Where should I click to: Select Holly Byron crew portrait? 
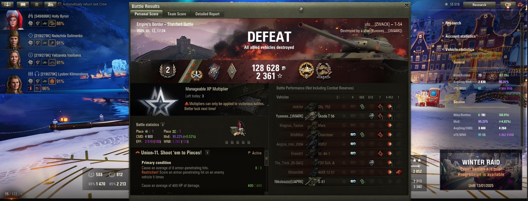[13, 20]
